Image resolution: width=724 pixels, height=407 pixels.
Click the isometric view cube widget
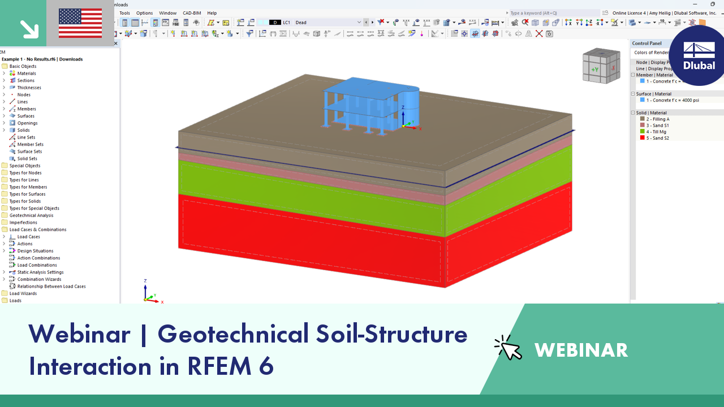(601, 65)
